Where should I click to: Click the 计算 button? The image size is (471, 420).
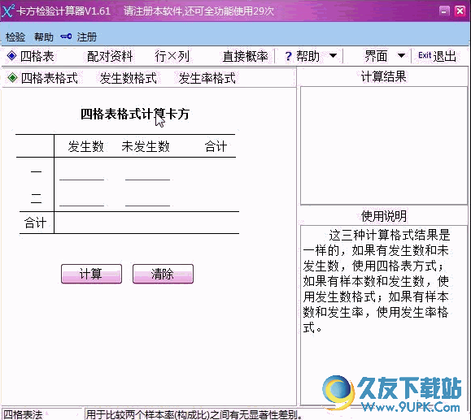[91, 274]
